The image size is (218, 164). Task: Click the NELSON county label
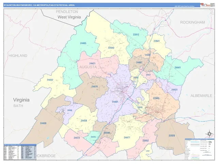click(x=167, y=148)
